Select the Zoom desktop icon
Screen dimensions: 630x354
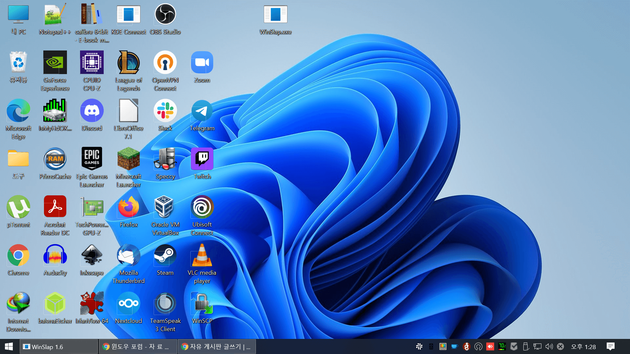pos(202,67)
